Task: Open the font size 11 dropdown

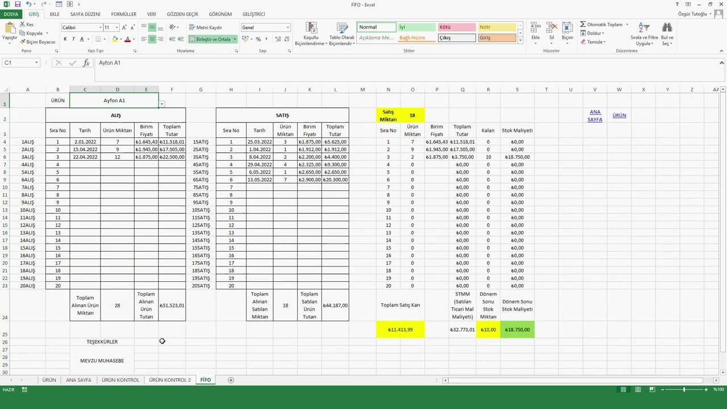Action: click(117, 27)
